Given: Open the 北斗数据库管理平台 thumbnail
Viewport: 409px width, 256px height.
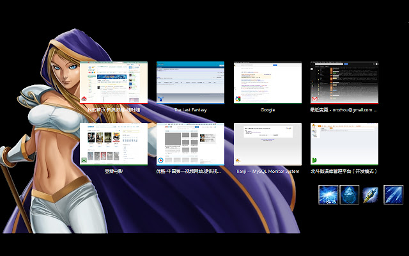Looking at the screenshot, I should (344, 144).
